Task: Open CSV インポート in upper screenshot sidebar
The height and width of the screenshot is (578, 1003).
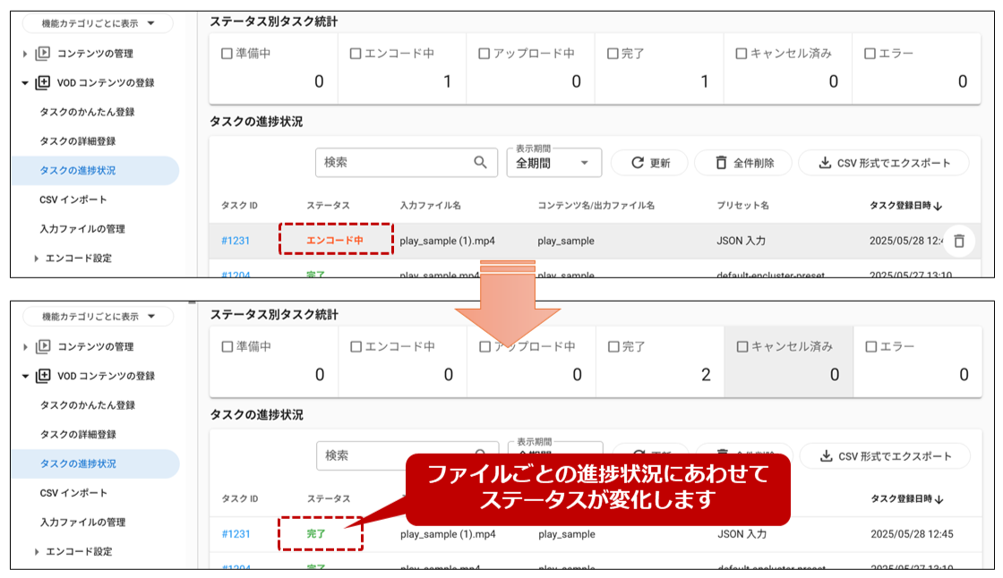Action: point(73,200)
